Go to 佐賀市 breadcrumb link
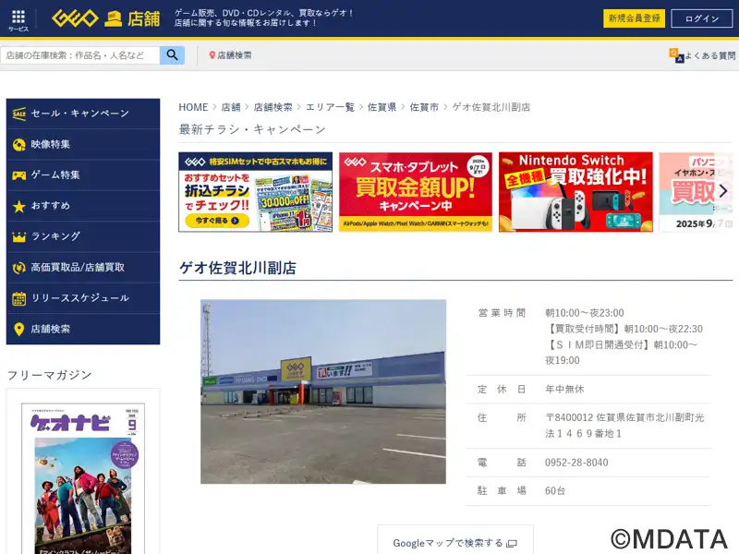Screen dimensions: 739x554 424,107
